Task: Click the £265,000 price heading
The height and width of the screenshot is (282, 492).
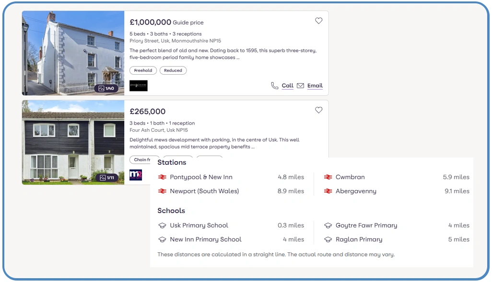Action: click(148, 112)
